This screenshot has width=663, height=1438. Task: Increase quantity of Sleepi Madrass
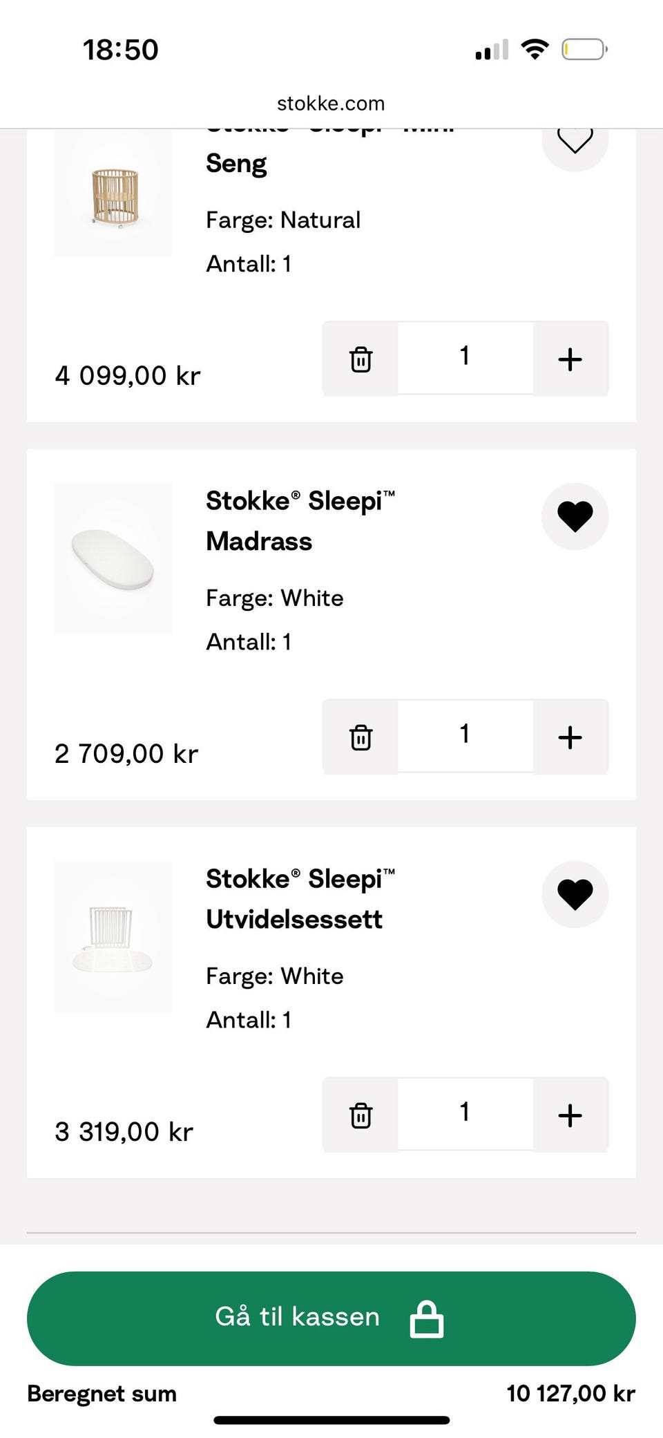tap(570, 737)
